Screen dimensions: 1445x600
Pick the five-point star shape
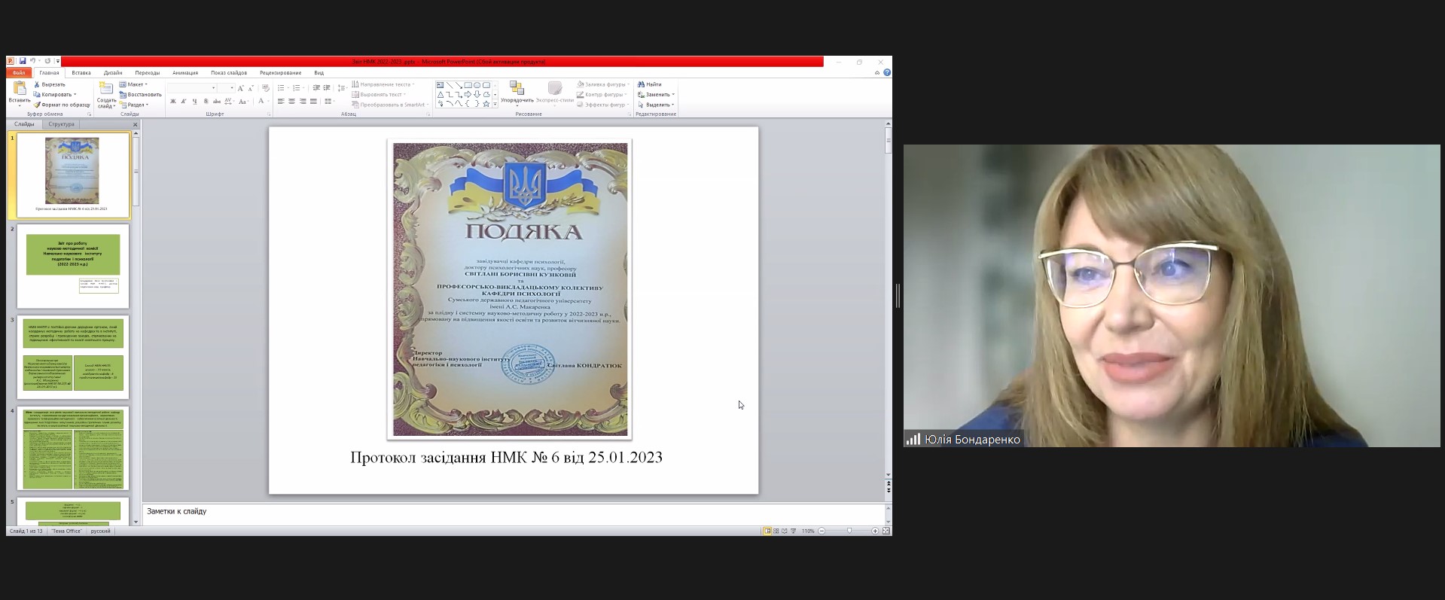[486, 104]
